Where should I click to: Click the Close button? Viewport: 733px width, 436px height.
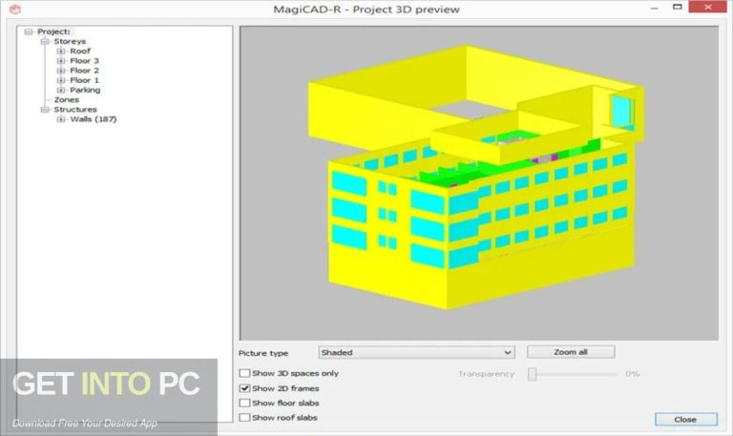(686, 419)
